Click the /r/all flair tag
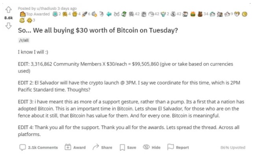Image resolution: width=254 pixels, height=158 pixels. (x=24, y=40)
